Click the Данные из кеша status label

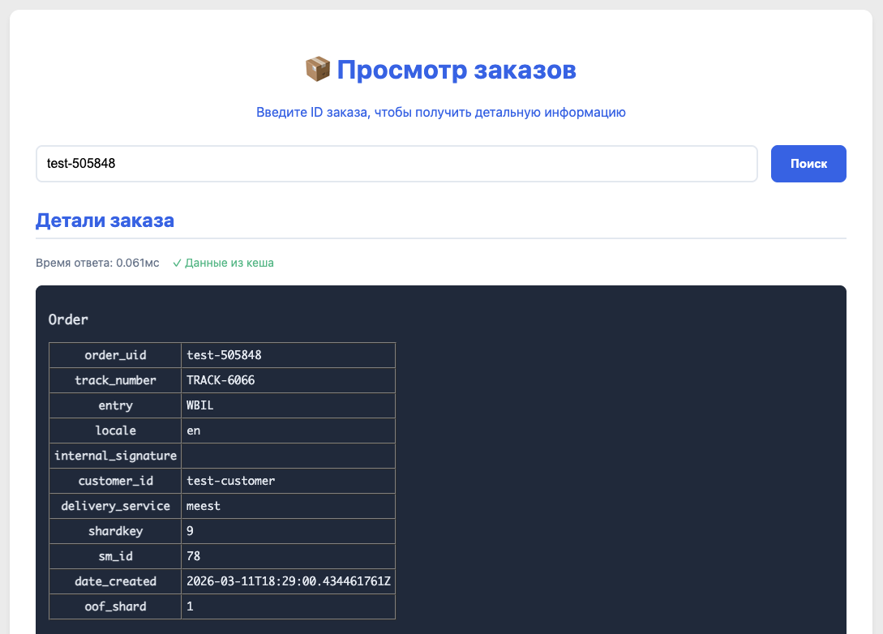pos(229,263)
